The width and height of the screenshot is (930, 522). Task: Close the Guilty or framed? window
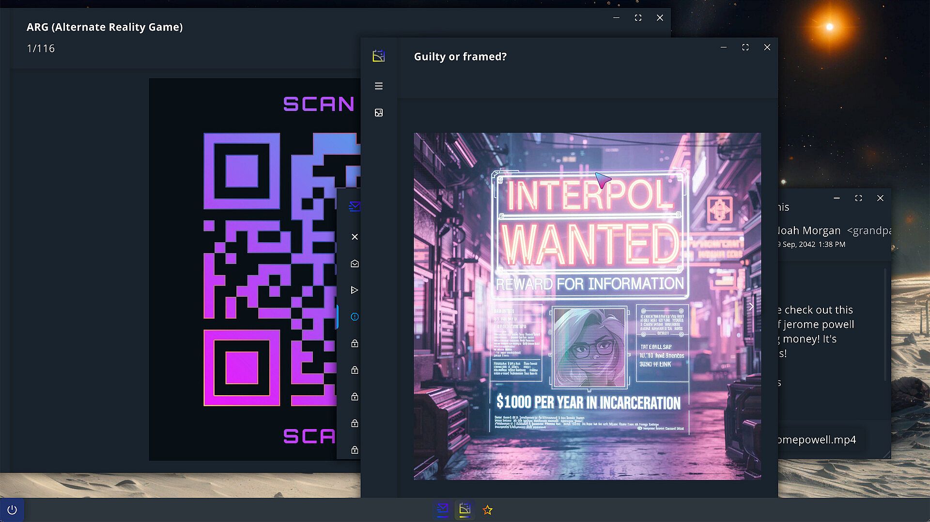(x=767, y=47)
